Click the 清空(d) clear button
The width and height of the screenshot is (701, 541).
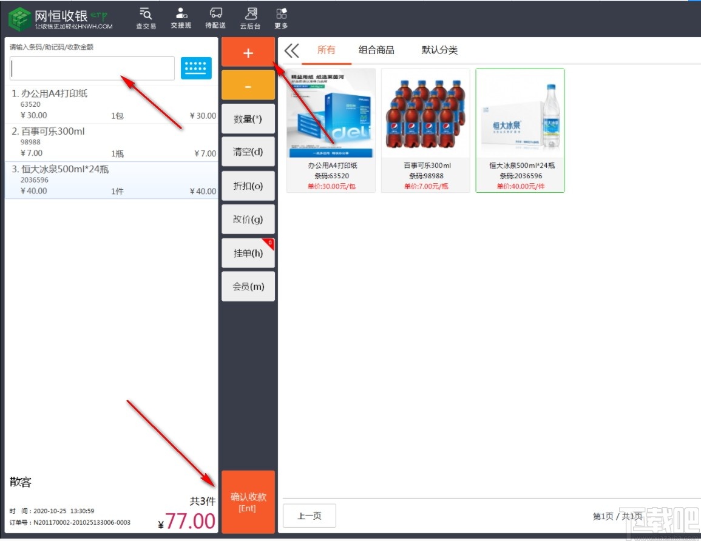(248, 152)
